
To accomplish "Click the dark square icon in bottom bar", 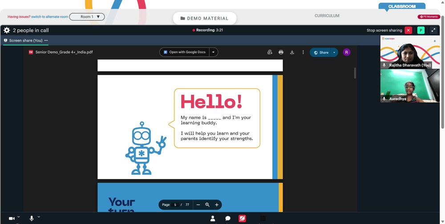I will click(x=263, y=218).
